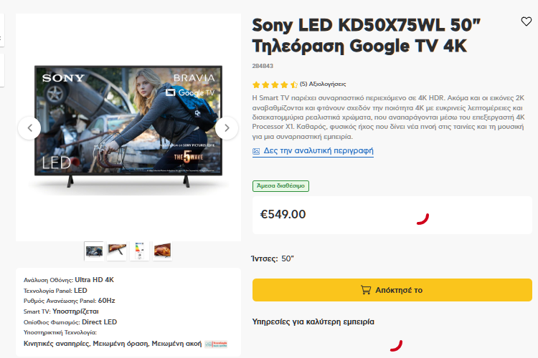Click the Υπηρεσίες για καλύτερη εμπειρία heading
538x358 pixels.
pos(313,321)
